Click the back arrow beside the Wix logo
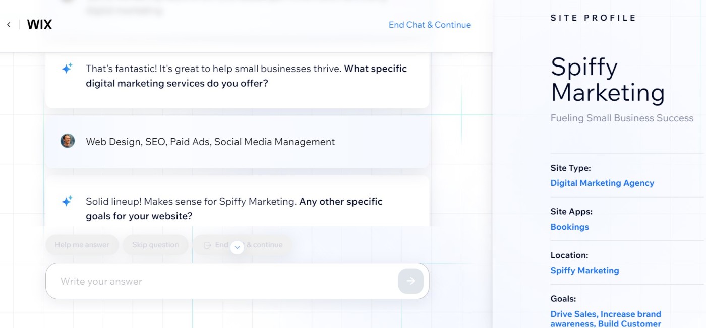Image resolution: width=706 pixels, height=328 pixels. (9, 25)
